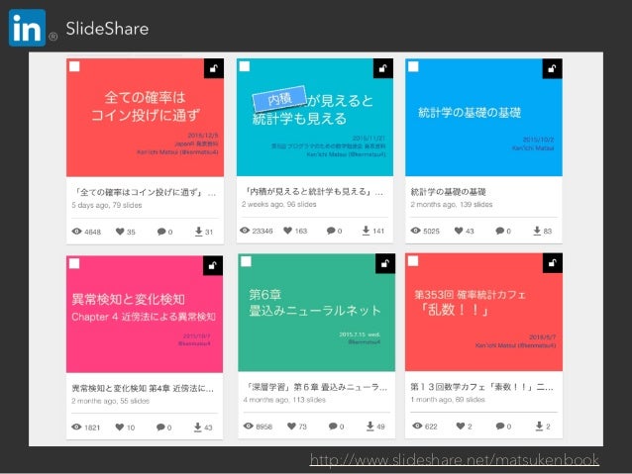Open the red 全ての確率はコイン投げに通ず thumbnail
This screenshot has height=474, width=632.
145,118
